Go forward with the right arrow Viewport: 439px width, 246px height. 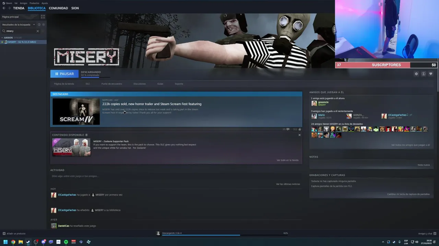click(9, 8)
